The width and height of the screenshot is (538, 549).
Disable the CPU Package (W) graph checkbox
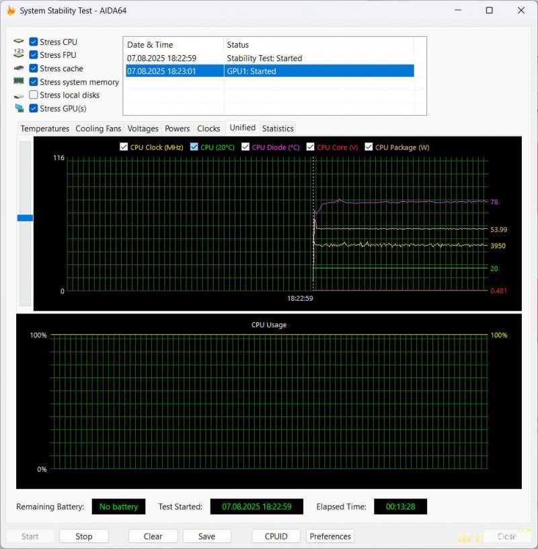coord(369,147)
